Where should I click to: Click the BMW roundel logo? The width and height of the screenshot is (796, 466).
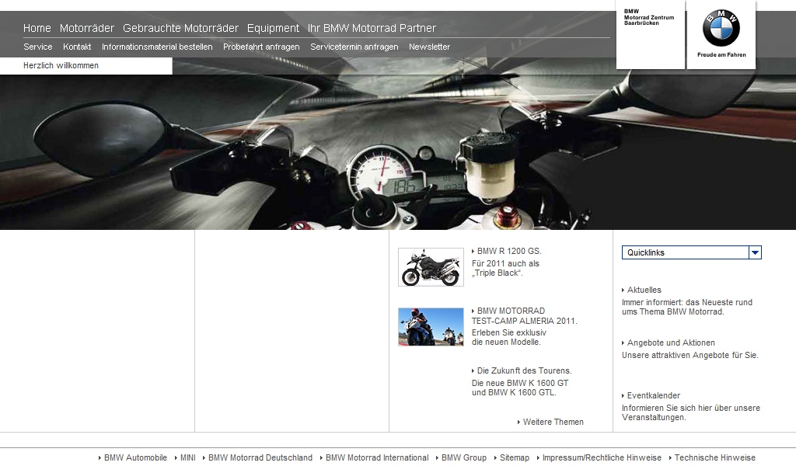(x=721, y=28)
